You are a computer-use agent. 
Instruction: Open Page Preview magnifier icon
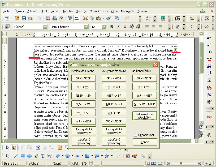(x=61, y=18)
